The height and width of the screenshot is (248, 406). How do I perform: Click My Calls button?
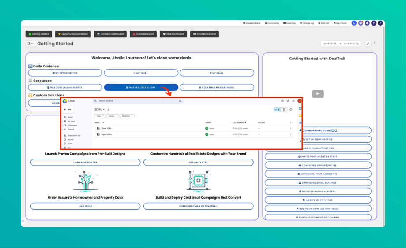[x=217, y=73]
